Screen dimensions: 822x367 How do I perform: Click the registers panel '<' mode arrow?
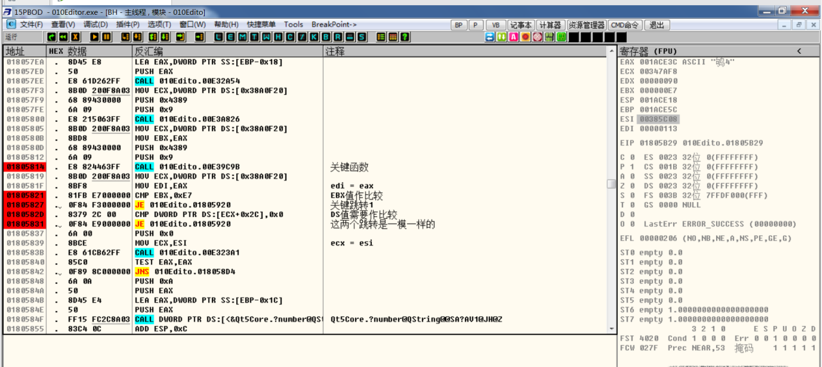[x=799, y=51]
